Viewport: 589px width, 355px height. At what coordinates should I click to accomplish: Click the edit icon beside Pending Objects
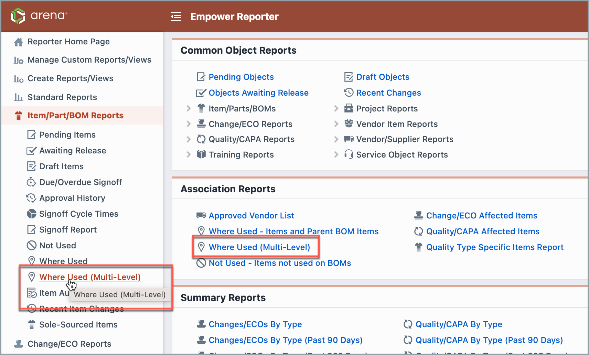click(x=201, y=77)
